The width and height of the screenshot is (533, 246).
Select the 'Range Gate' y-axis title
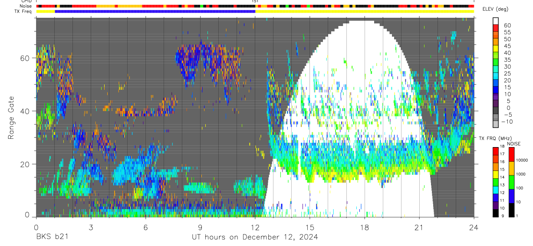click(x=11, y=118)
